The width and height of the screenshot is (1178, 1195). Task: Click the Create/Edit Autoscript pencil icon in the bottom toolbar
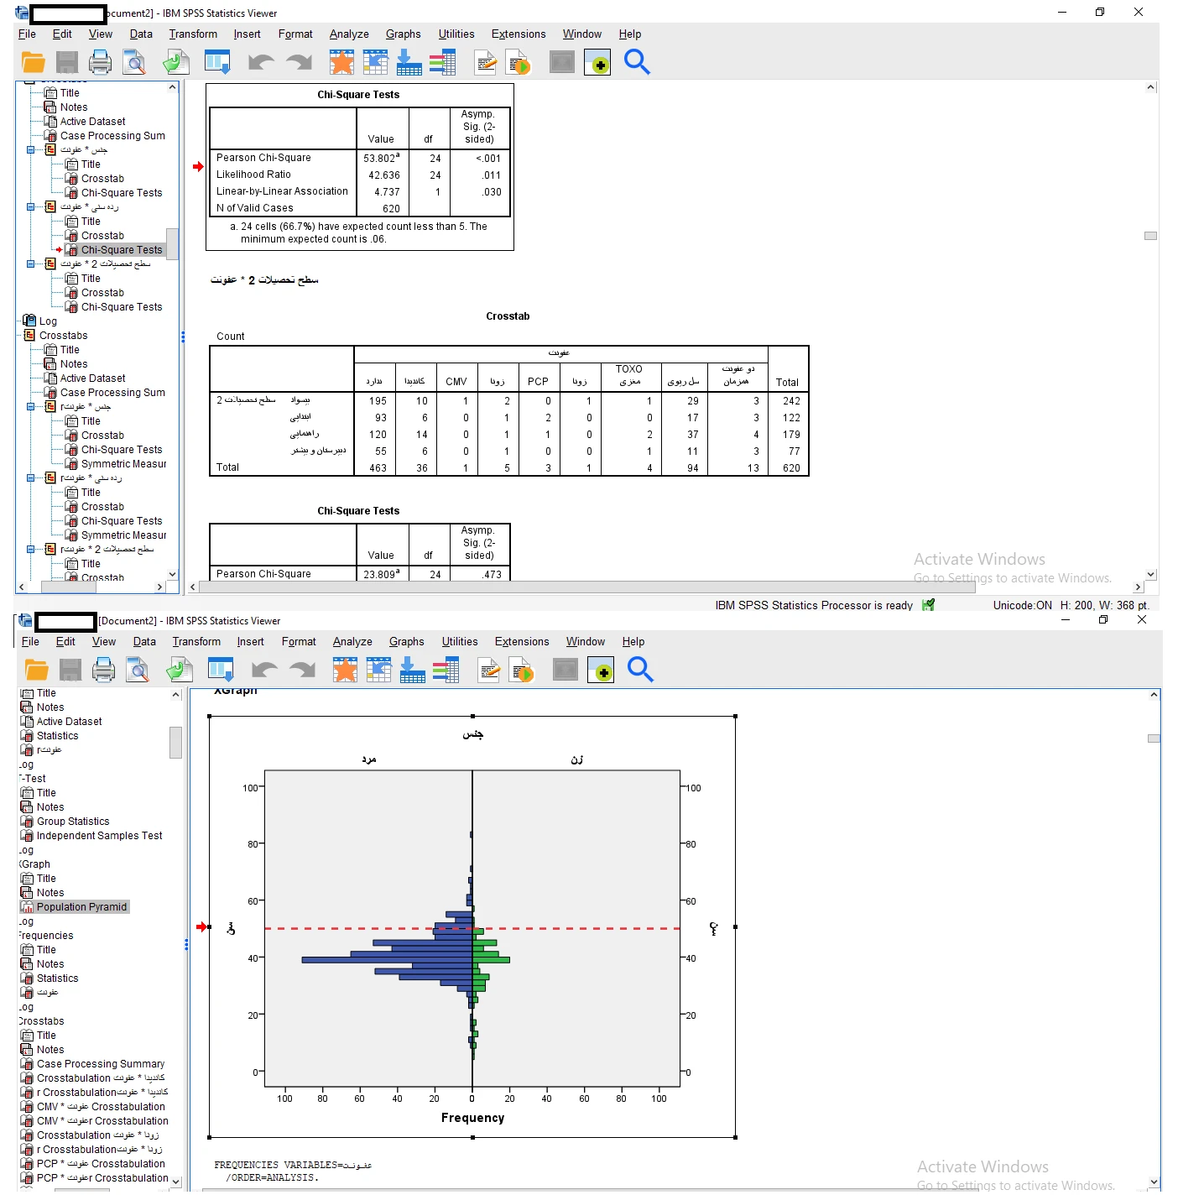[489, 671]
